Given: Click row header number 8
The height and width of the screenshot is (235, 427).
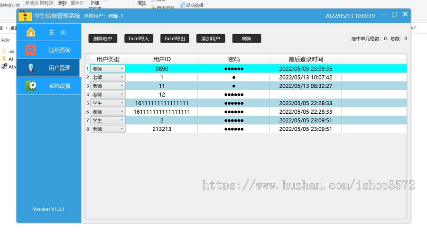Looking at the screenshot, I should click(88, 129).
